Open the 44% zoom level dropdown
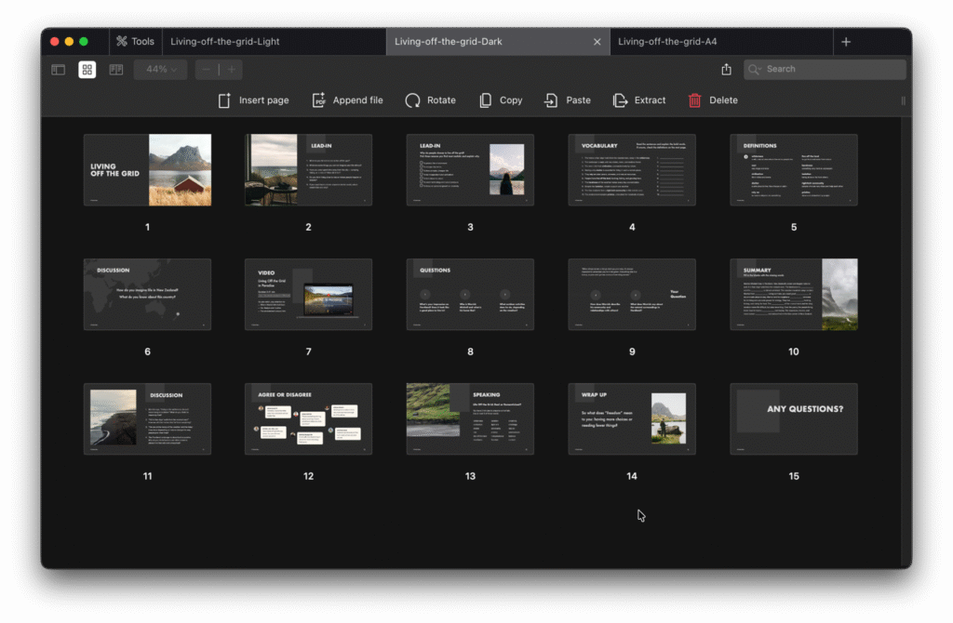Screen dimensions: 953x623 coord(161,70)
